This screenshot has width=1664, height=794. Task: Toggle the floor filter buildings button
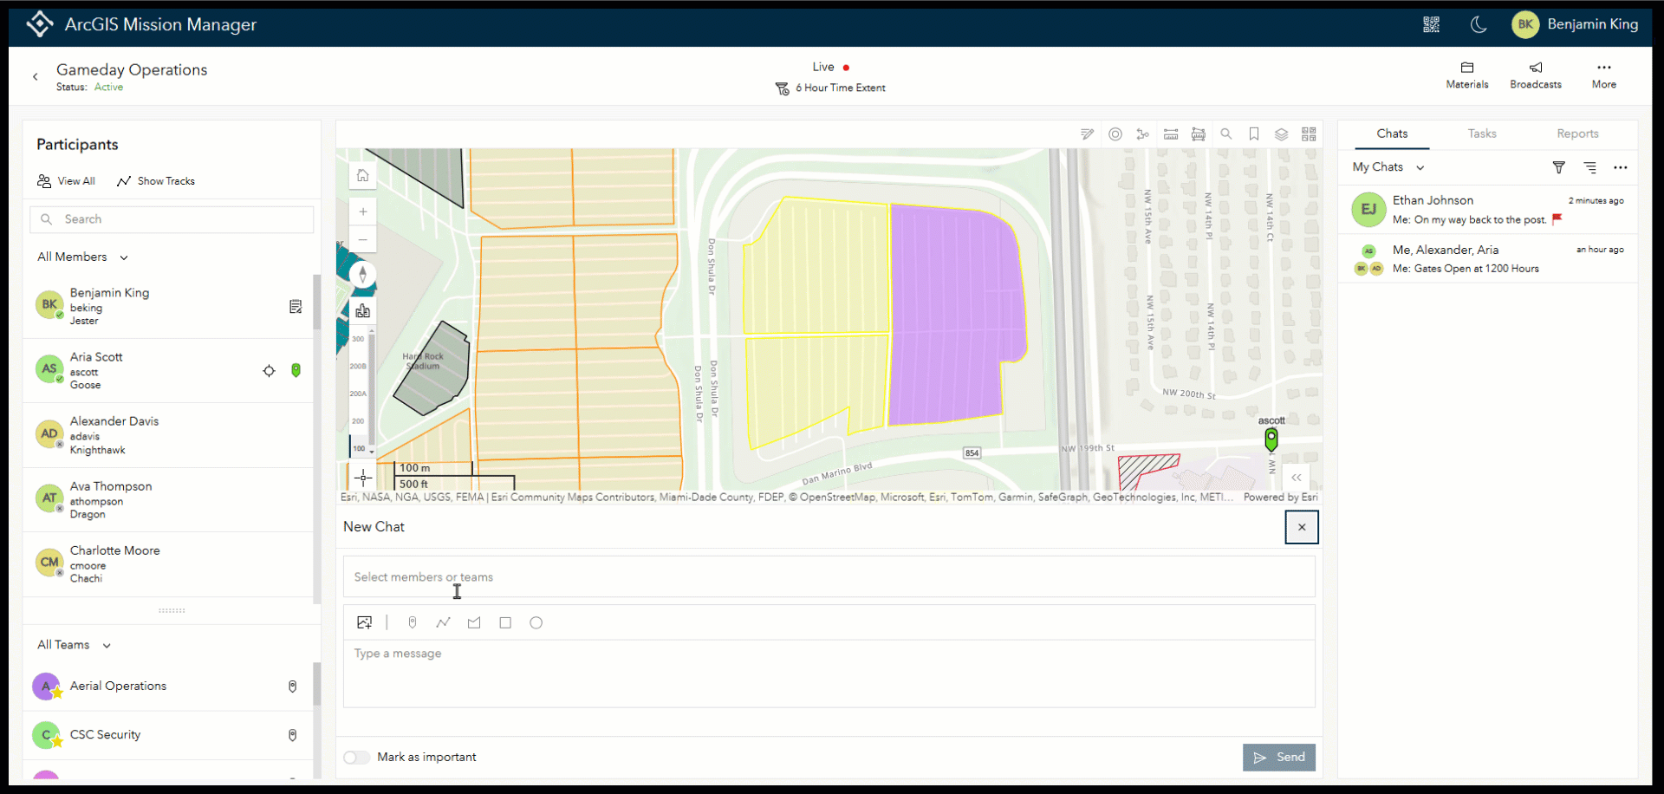pos(363,310)
